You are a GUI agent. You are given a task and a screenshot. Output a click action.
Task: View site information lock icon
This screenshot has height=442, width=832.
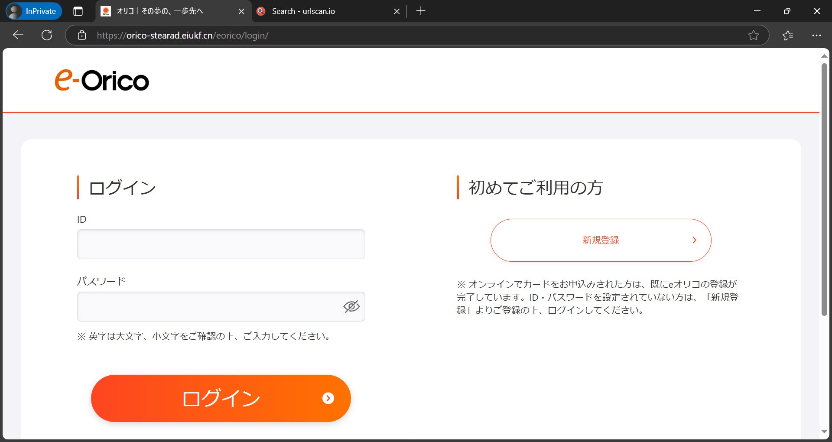pos(82,35)
